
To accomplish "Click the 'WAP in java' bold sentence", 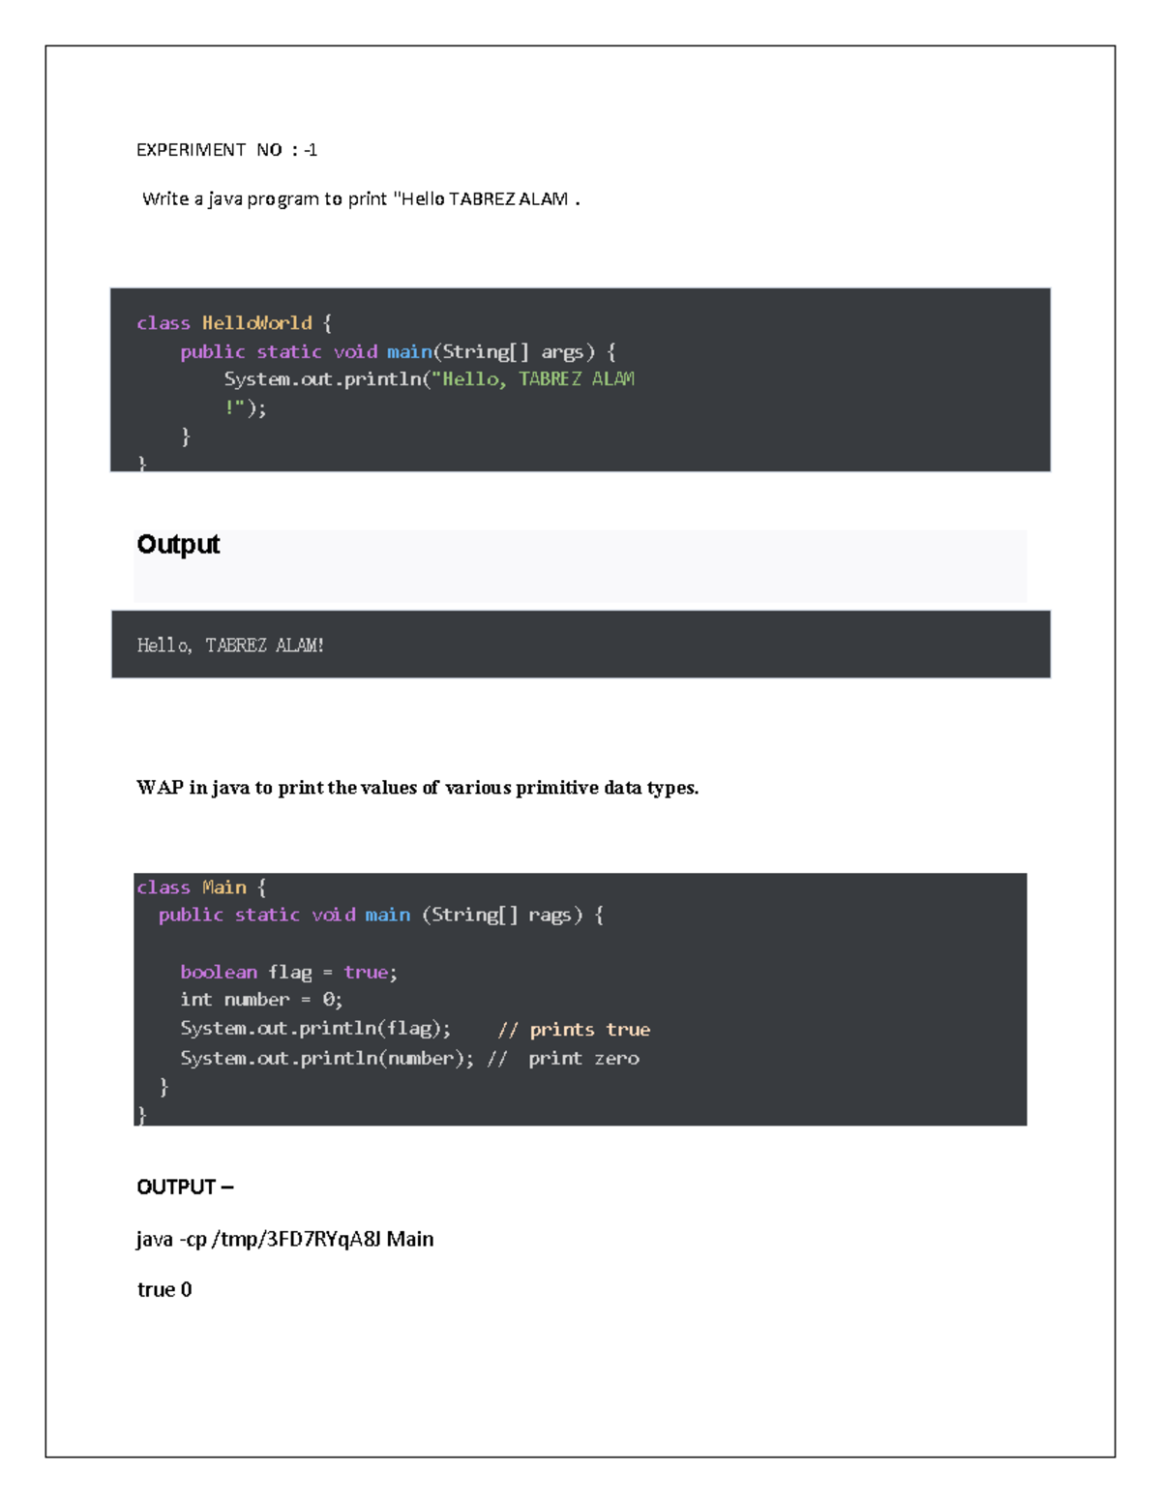I will click(417, 788).
